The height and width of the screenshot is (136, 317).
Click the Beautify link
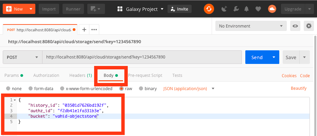(298, 88)
